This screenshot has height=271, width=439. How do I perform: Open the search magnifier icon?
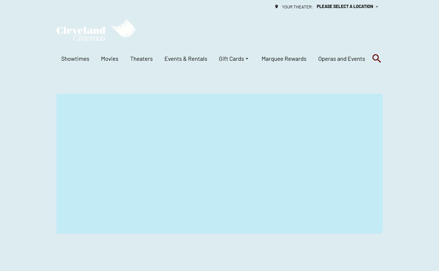coord(376,59)
